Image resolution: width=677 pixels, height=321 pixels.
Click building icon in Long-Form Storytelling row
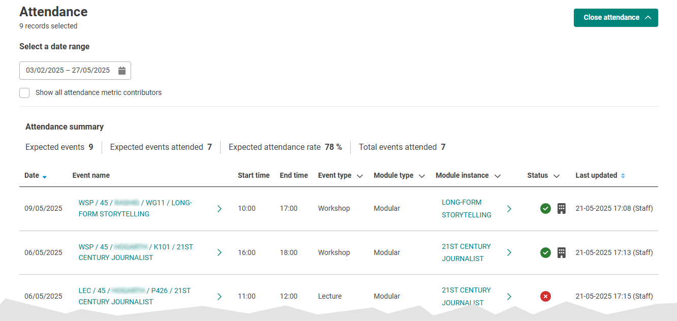[561, 208]
